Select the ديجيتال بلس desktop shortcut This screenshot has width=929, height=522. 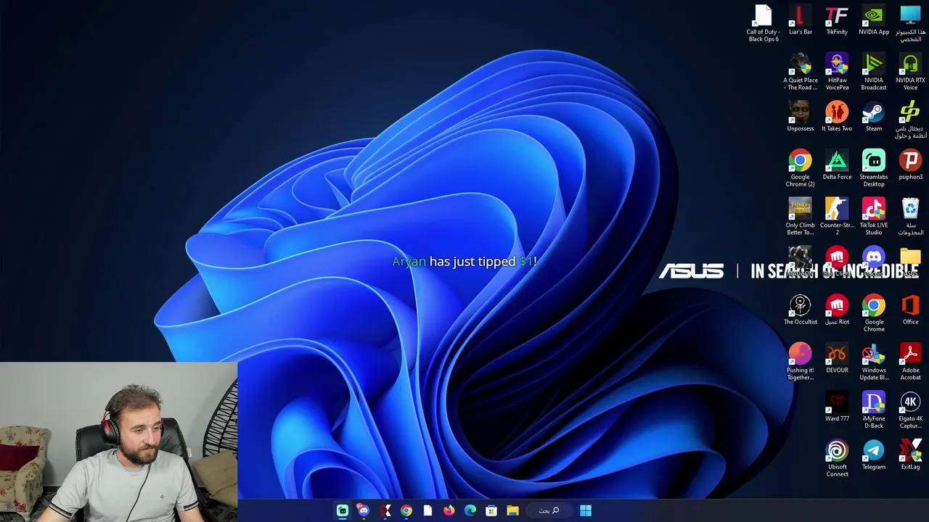point(910,120)
